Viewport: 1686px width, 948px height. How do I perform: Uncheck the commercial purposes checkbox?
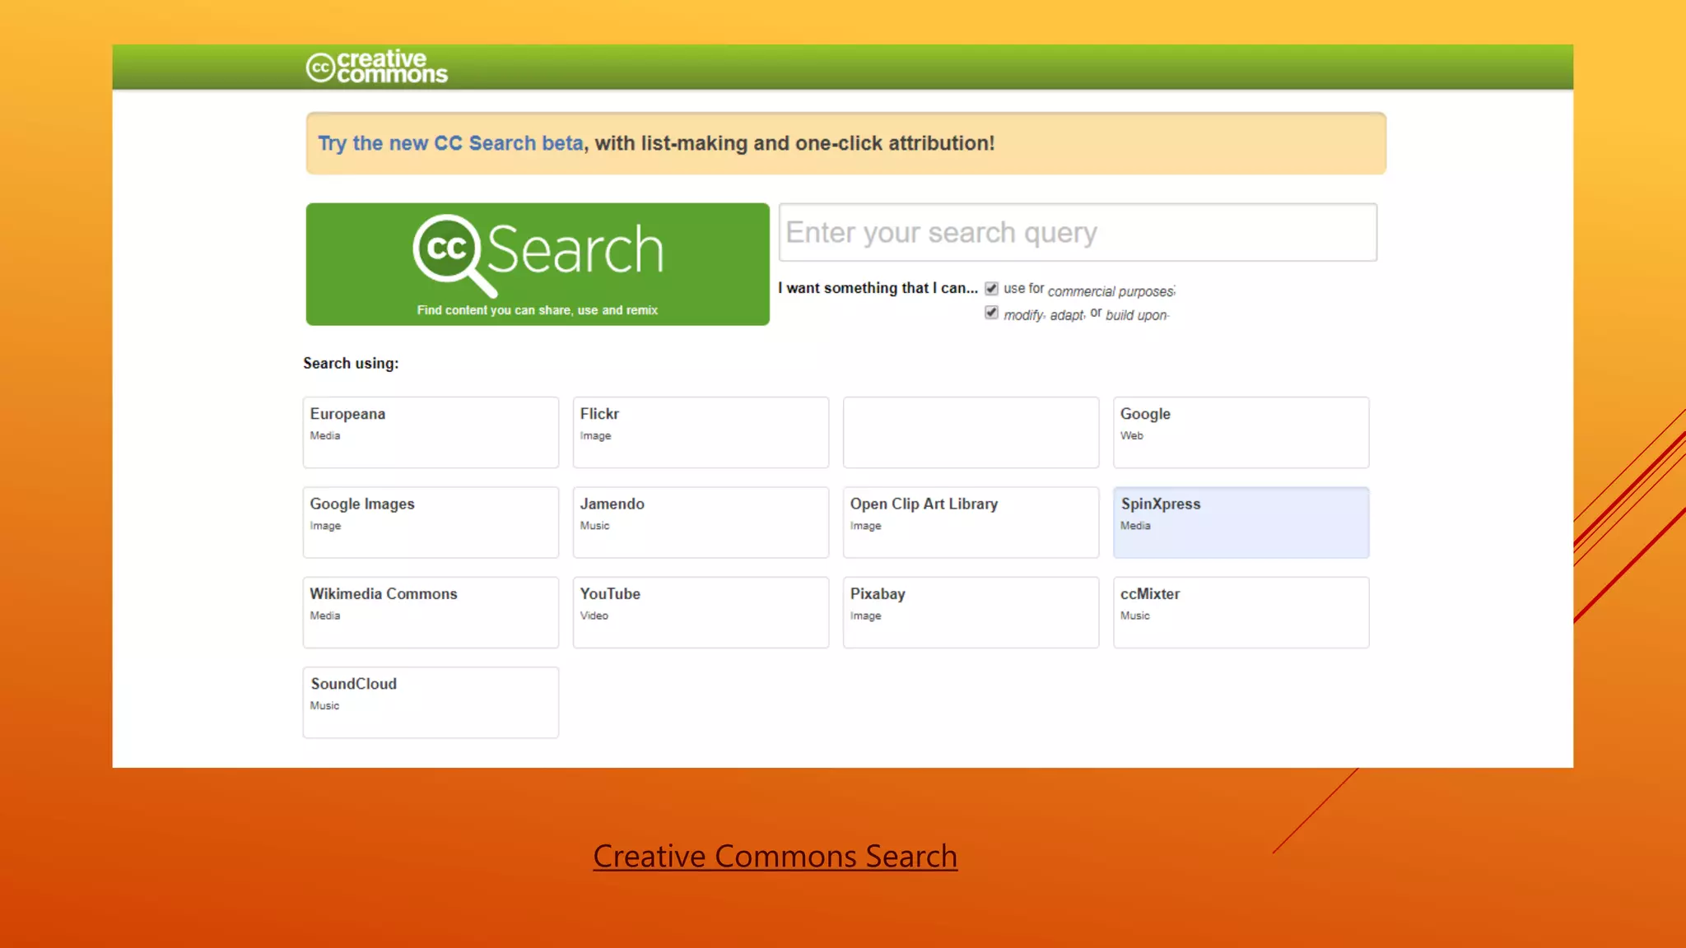pyautogui.click(x=990, y=288)
